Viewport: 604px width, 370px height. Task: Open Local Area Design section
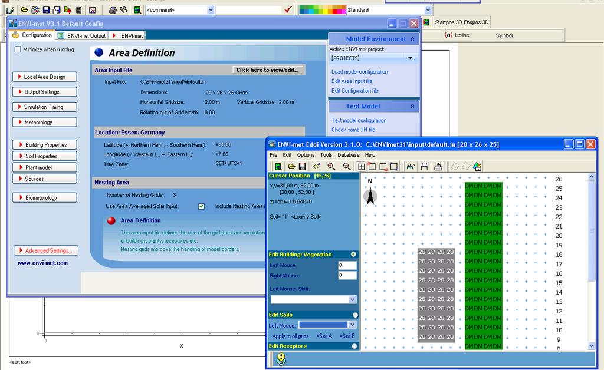(45, 77)
